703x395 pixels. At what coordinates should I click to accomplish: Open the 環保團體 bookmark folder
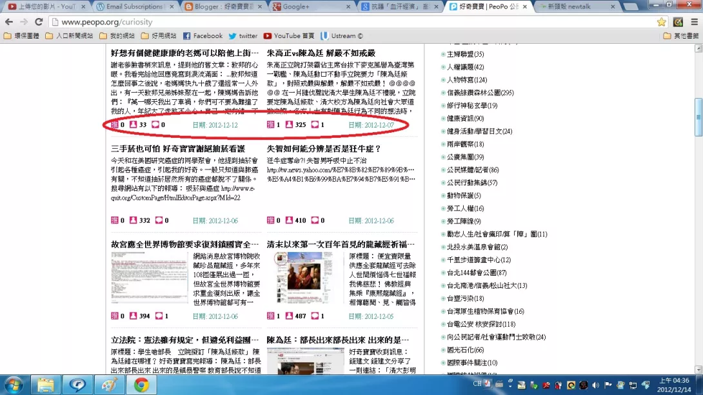click(x=21, y=36)
